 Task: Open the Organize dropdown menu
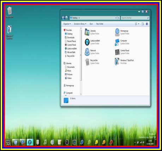pyautogui.click(x=67, y=24)
